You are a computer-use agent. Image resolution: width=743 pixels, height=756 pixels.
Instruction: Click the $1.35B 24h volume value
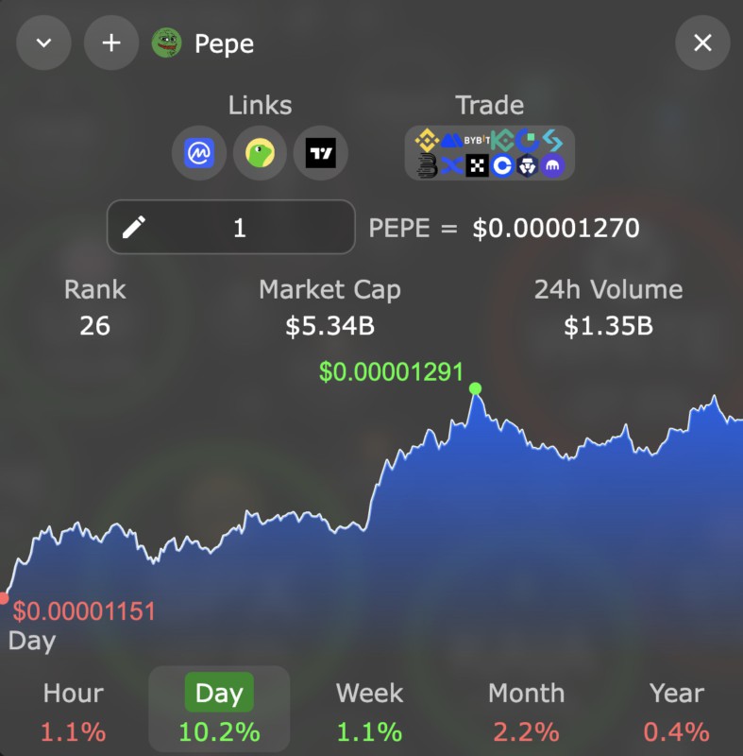609,326
